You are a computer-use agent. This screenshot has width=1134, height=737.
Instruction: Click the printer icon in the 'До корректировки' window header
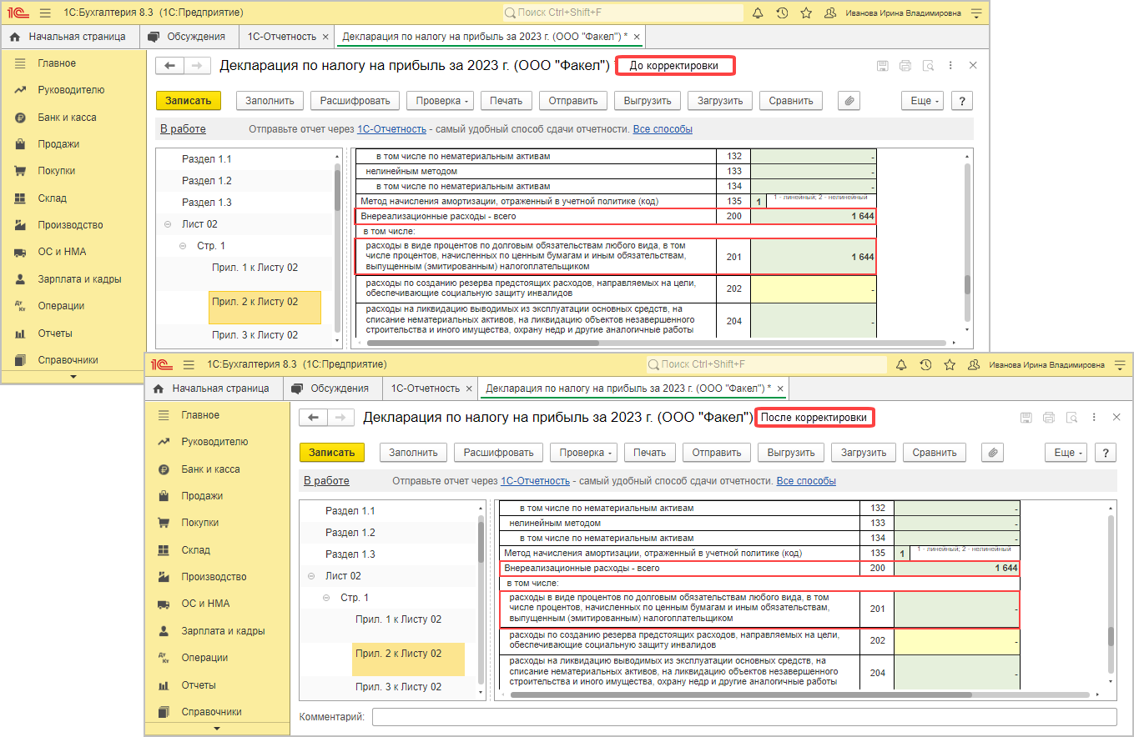pos(905,66)
